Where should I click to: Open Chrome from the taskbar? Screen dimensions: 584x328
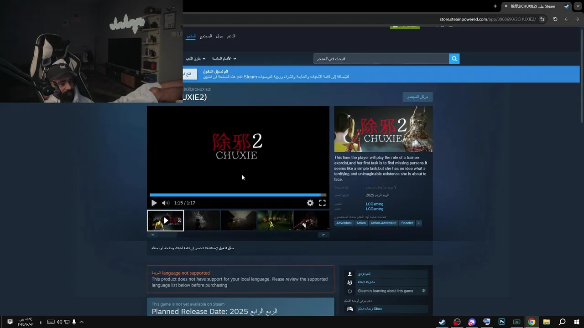pyautogui.click(x=532, y=322)
